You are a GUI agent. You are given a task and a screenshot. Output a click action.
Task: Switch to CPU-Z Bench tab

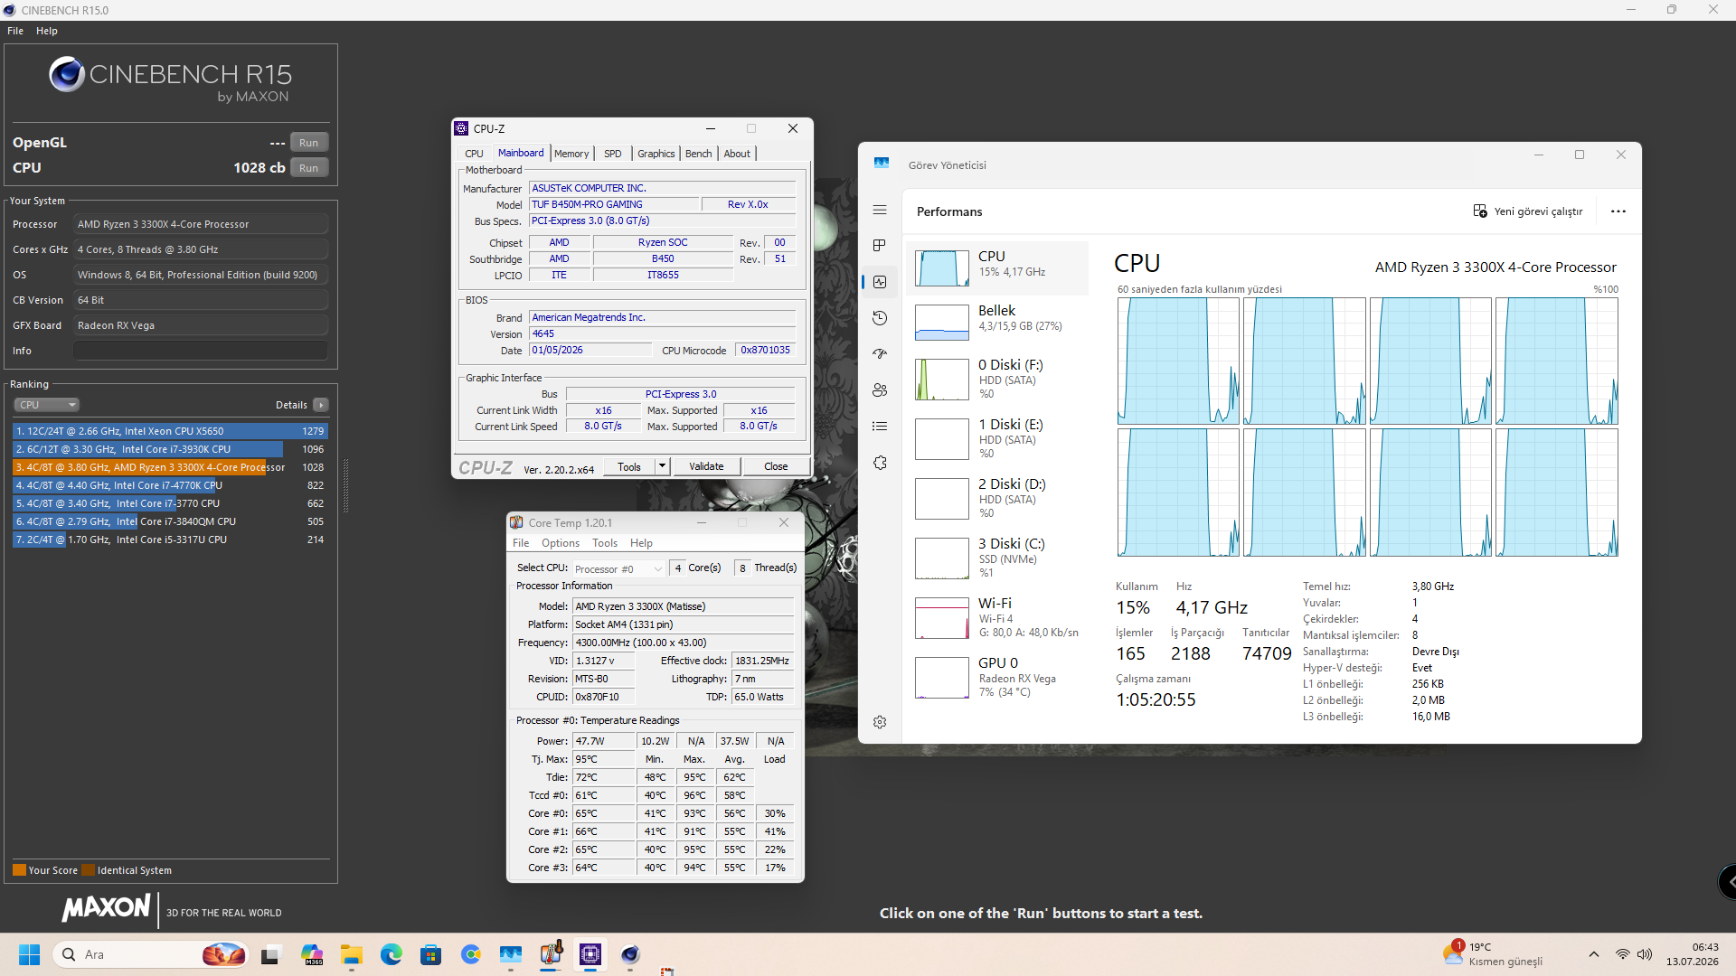tap(698, 154)
